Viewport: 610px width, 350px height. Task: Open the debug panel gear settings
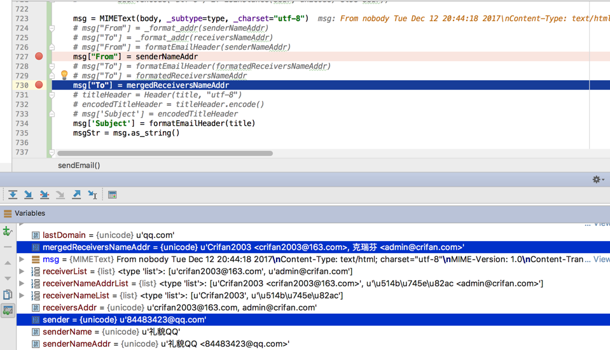pos(598,179)
